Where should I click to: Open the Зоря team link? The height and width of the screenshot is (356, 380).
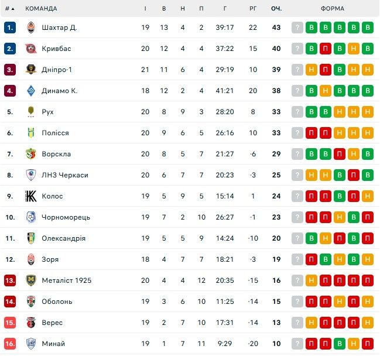coord(50,259)
